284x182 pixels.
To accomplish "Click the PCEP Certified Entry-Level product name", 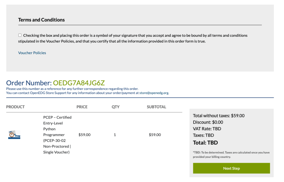I will point(57,135).
